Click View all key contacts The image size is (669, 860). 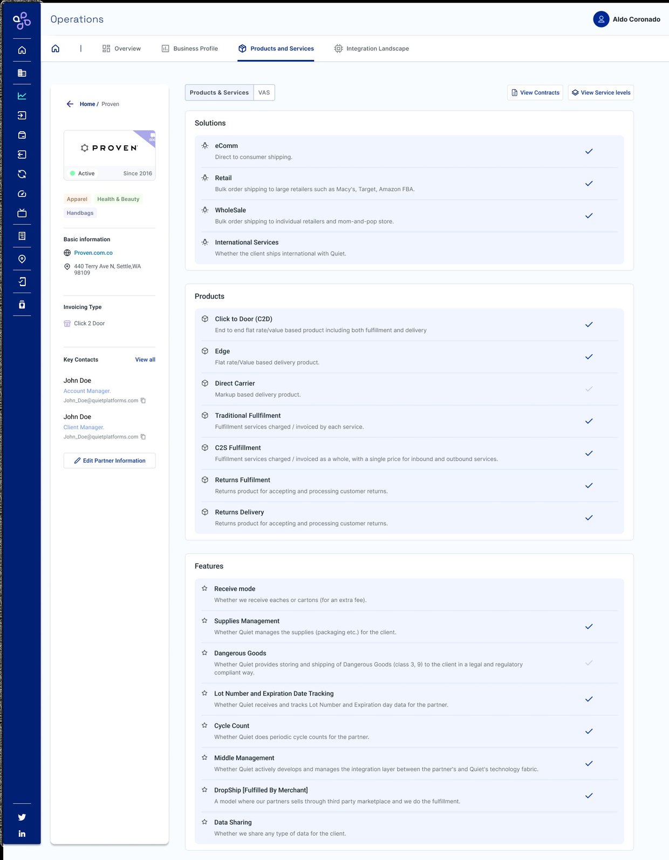(x=145, y=360)
